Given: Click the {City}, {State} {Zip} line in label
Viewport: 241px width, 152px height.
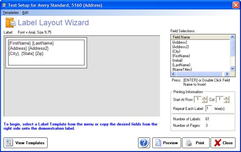Looking at the screenshot, I should 26,54.
